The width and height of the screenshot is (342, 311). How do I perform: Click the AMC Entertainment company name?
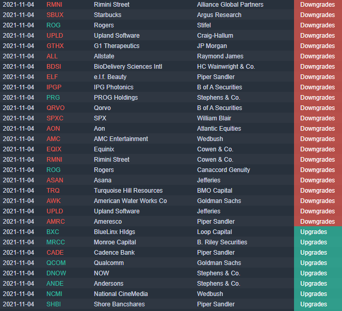(121, 139)
